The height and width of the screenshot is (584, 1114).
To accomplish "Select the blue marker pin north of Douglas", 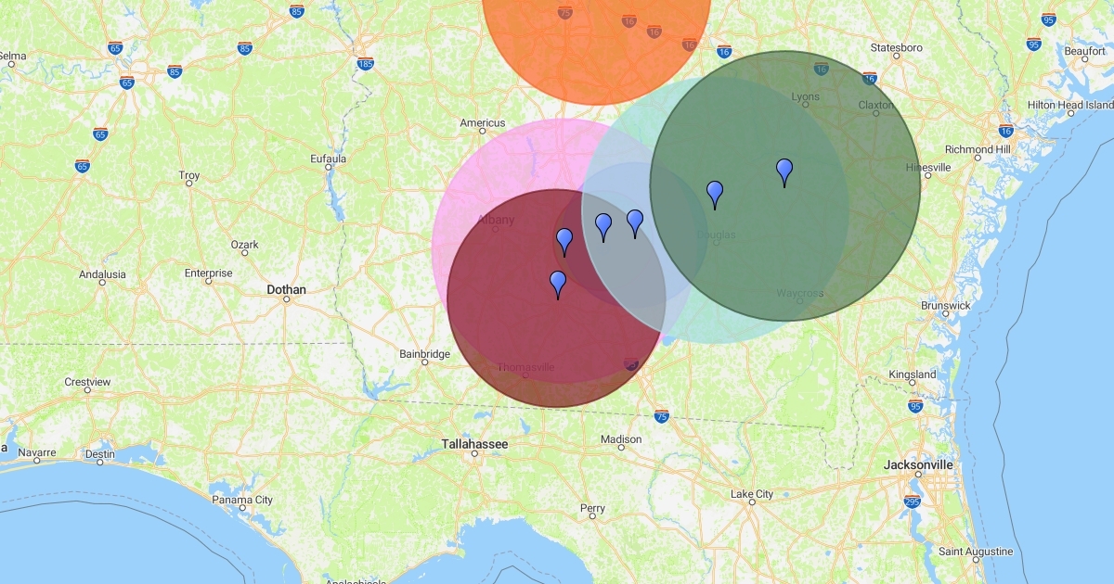I will click(x=715, y=195).
